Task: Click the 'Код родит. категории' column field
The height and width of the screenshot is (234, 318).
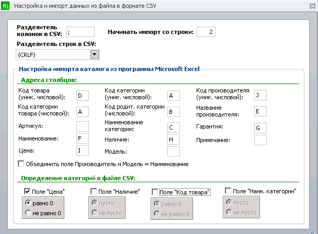Action: coord(174,112)
